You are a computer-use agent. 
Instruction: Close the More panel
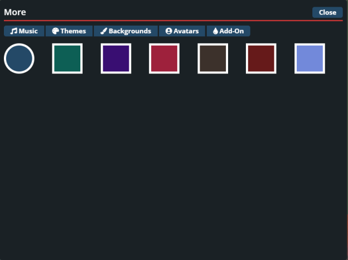[x=327, y=12]
